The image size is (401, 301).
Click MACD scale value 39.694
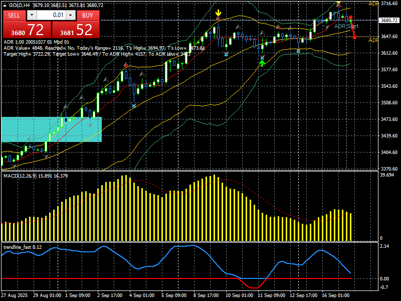pyautogui.click(x=387, y=175)
